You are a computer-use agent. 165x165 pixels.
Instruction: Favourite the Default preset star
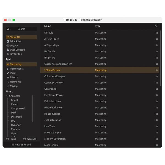click(157, 33)
